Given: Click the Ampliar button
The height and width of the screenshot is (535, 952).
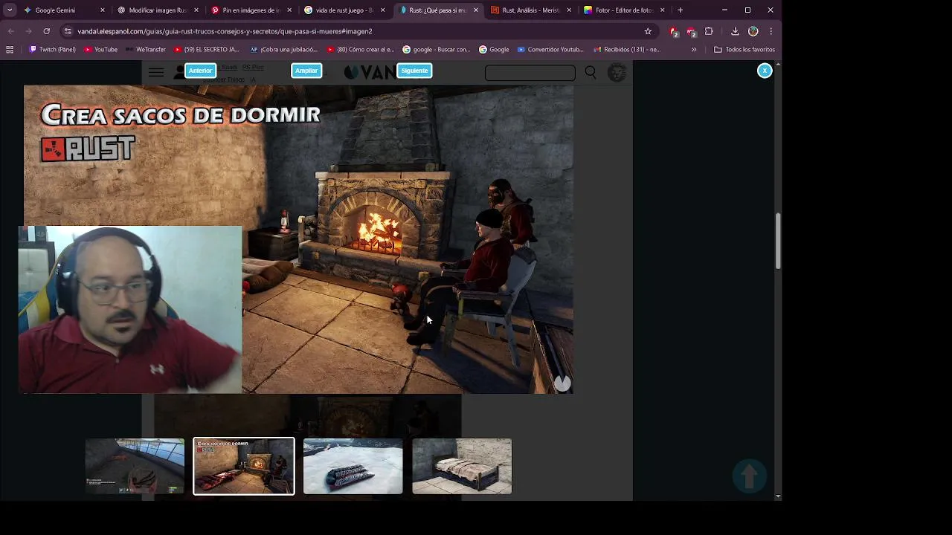Looking at the screenshot, I should [306, 71].
